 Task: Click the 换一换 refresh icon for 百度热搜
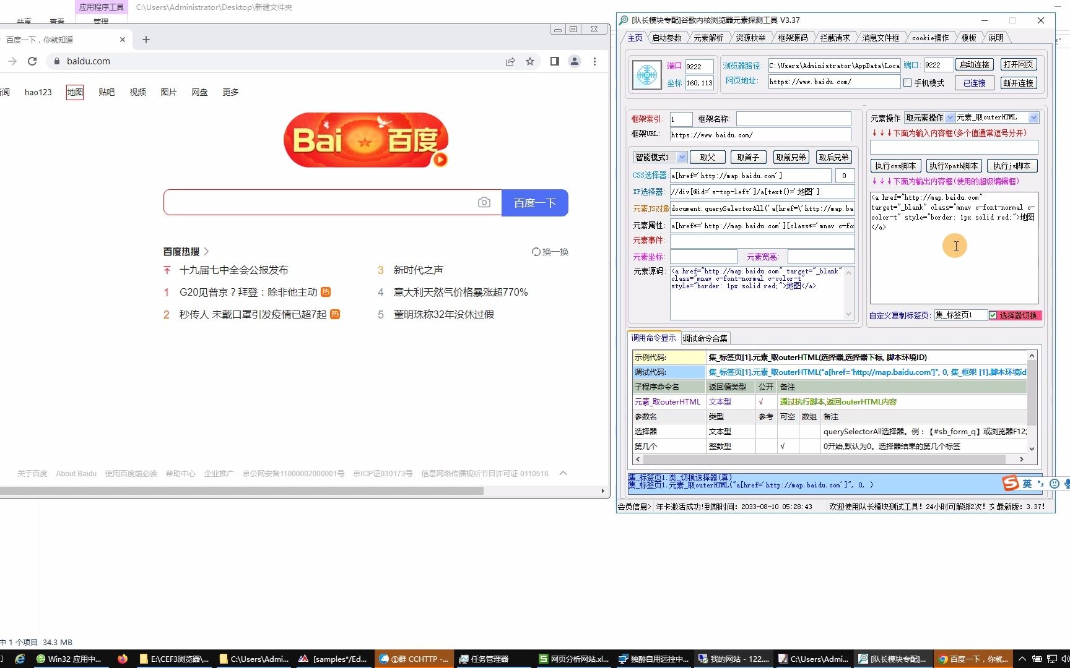click(x=536, y=252)
